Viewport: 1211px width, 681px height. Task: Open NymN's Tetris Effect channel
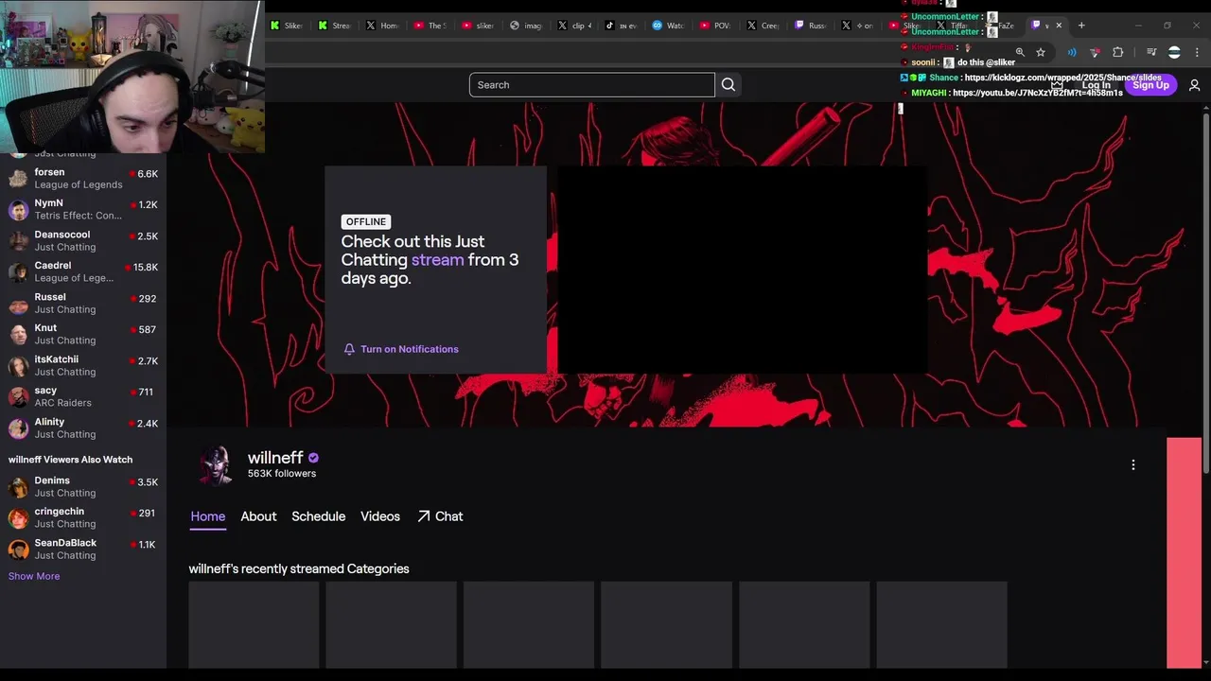pos(83,209)
